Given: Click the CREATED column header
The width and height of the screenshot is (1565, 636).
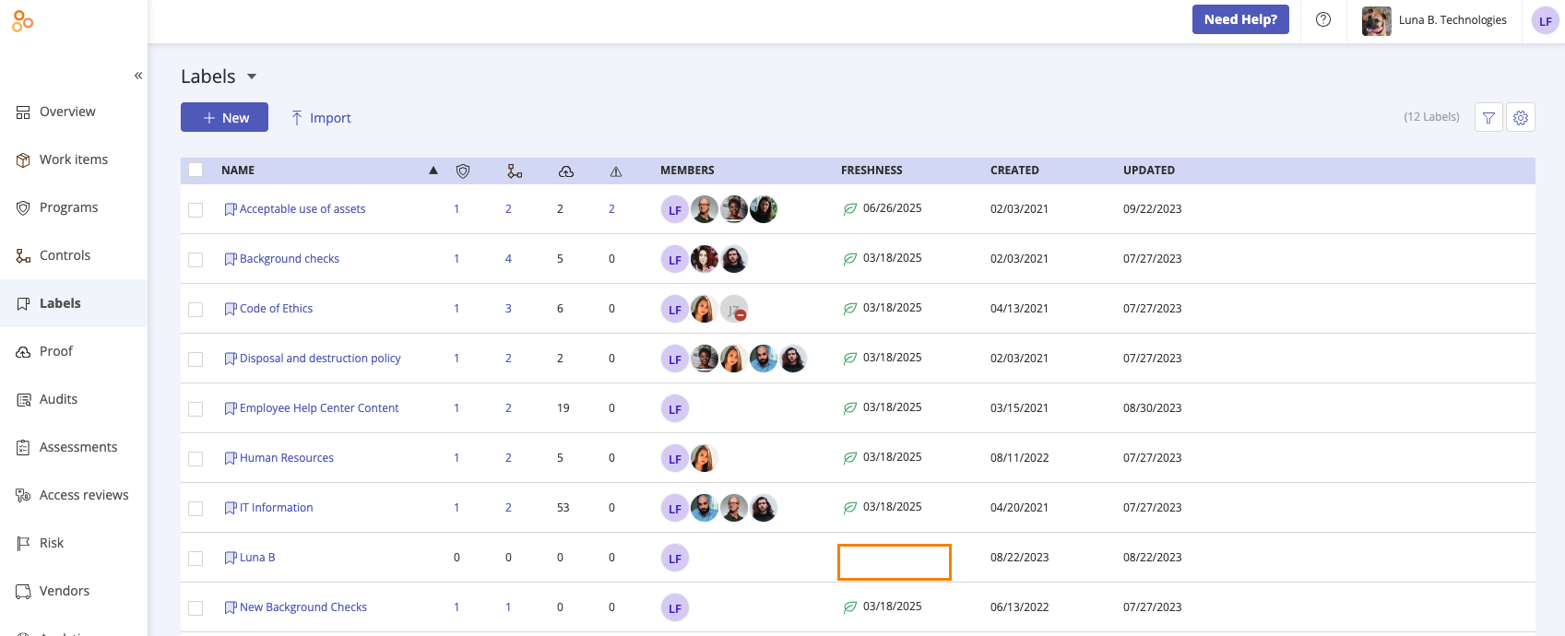Looking at the screenshot, I should [x=1014, y=171].
